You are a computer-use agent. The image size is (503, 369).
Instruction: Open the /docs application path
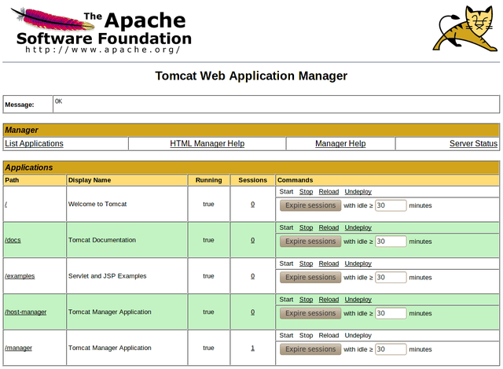click(x=13, y=240)
